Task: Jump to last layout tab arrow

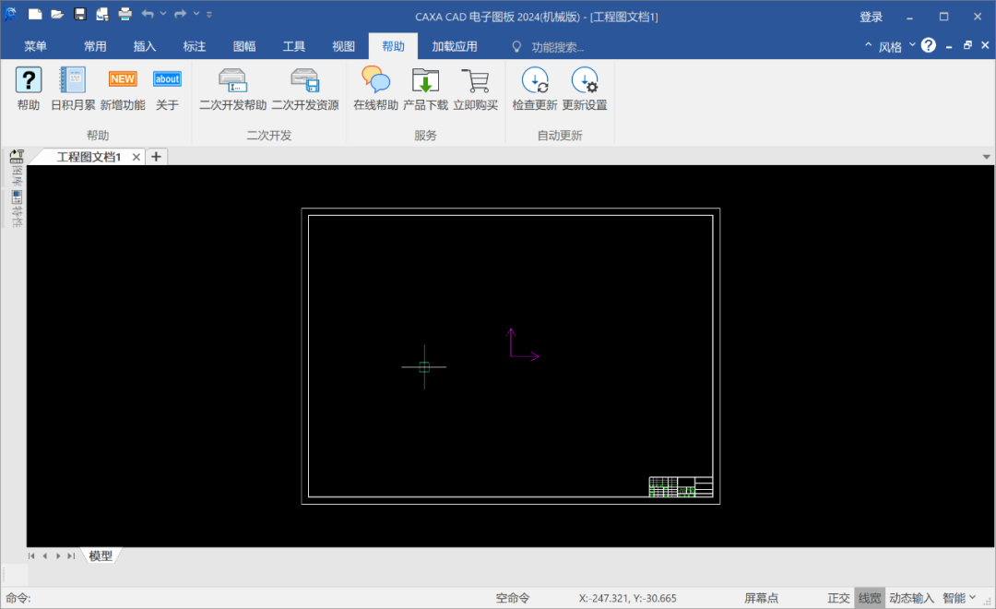Action: click(71, 555)
